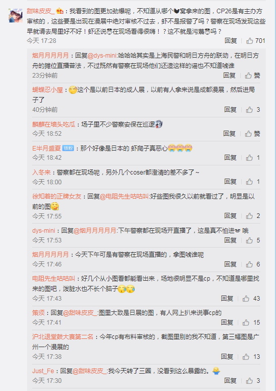This screenshot has height=391, width=276.
Task: Open 徐知着的正牌女友's profile
Action: coord(57,197)
